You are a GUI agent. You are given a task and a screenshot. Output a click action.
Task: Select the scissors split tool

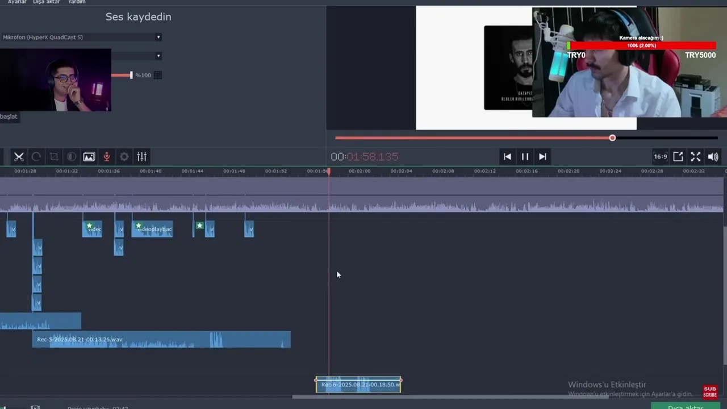click(x=19, y=157)
